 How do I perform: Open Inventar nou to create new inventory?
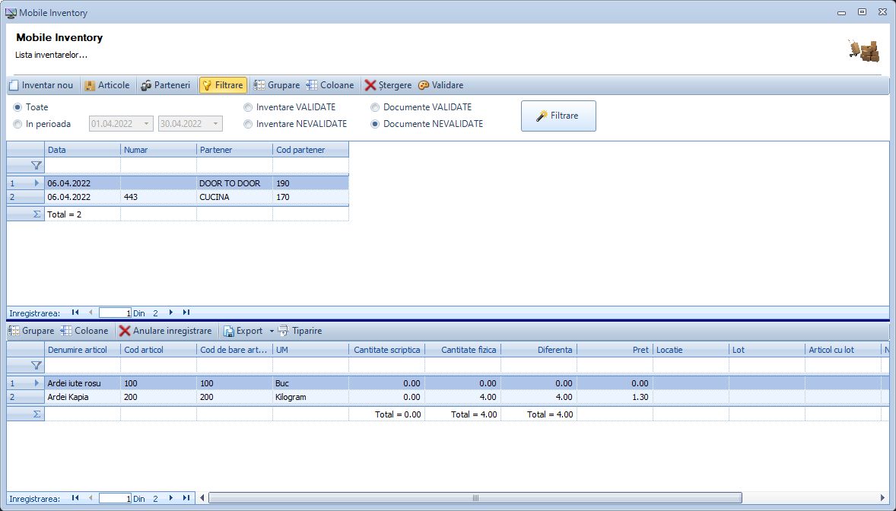[42, 84]
